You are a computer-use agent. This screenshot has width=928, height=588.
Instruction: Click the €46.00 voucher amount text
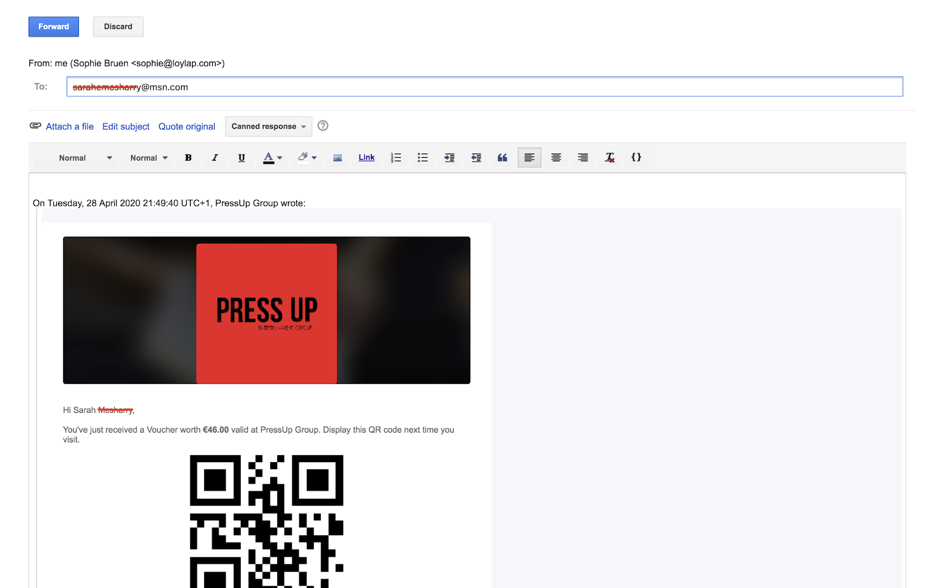coord(216,430)
